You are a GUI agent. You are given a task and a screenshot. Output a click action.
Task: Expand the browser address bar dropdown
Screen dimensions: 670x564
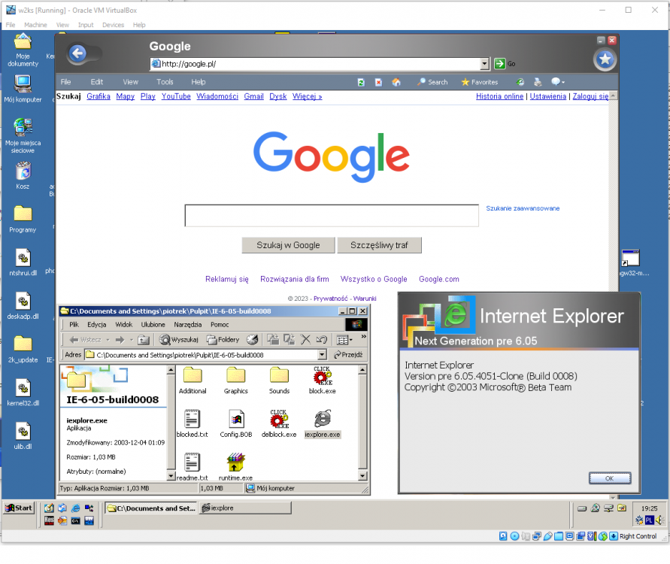point(484,64)
